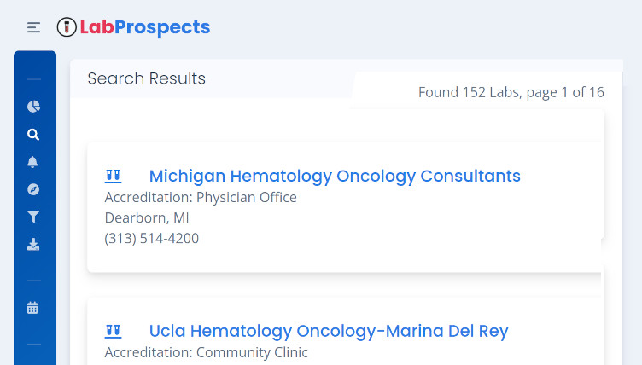Click test tube icon beside Ucla Hematology

tap(114, 331)
